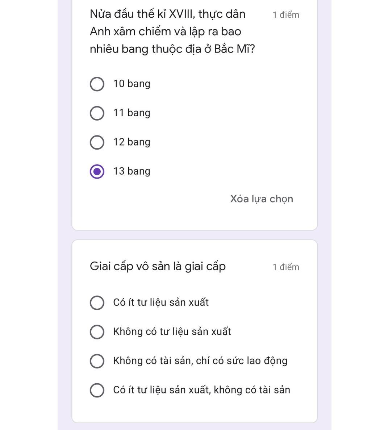Click the "Giai cấp vô sản là giai cấp" question title
Screen dimensions: 371x430
click(158, 266)
